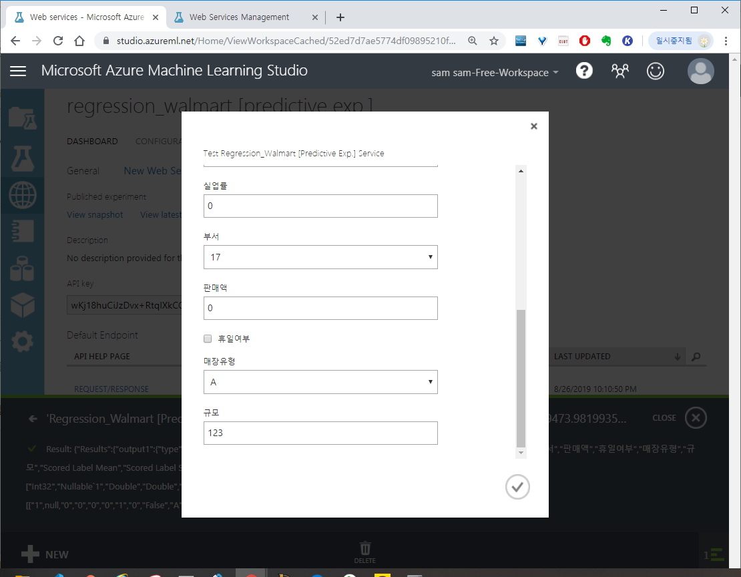741x577 pixels.
Task: Open Notebooks in the left sidebar
Action: [22, 231]
